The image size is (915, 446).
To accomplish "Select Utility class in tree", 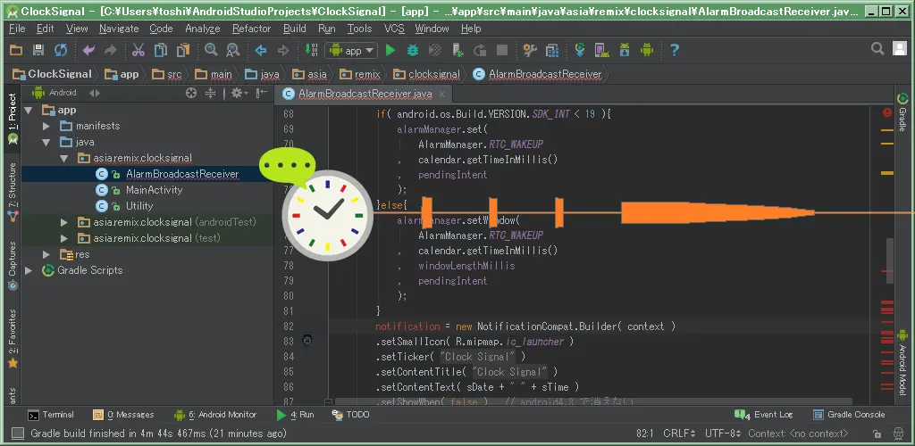I will 139,206.
